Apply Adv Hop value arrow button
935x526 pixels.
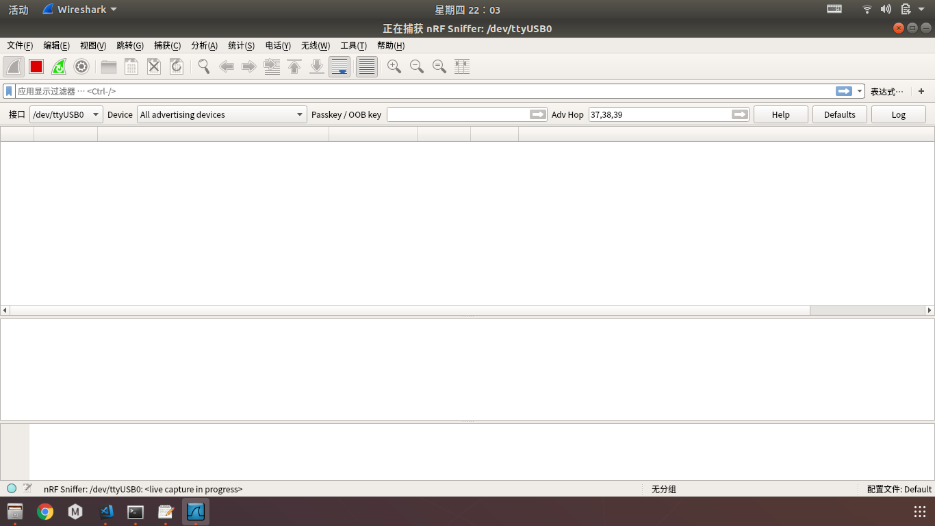(740, 114)
